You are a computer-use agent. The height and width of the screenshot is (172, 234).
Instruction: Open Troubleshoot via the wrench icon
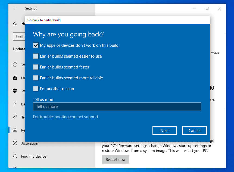pyautogui.click(x=15, y=117)
